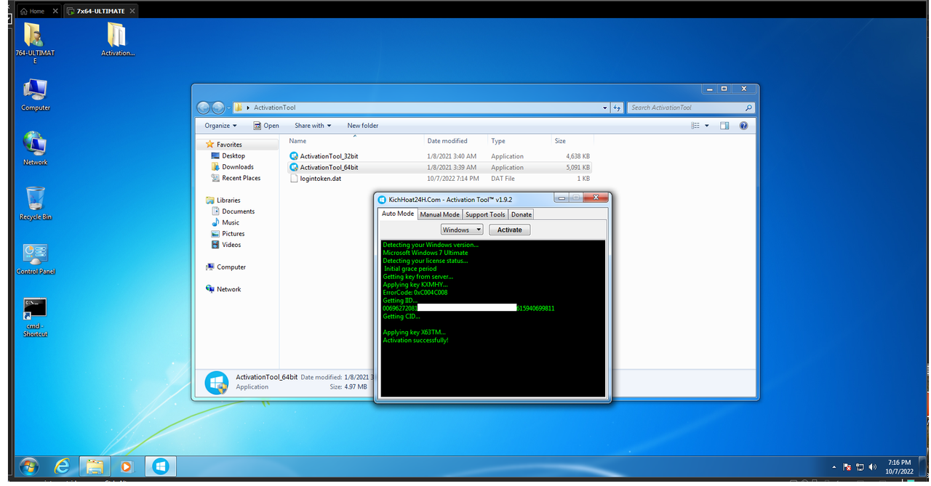Switch to the Support Tools tab
Screen dimensions: 931x486
tap(485, 214)
